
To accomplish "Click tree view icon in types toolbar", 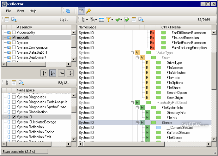I will 83,20.
